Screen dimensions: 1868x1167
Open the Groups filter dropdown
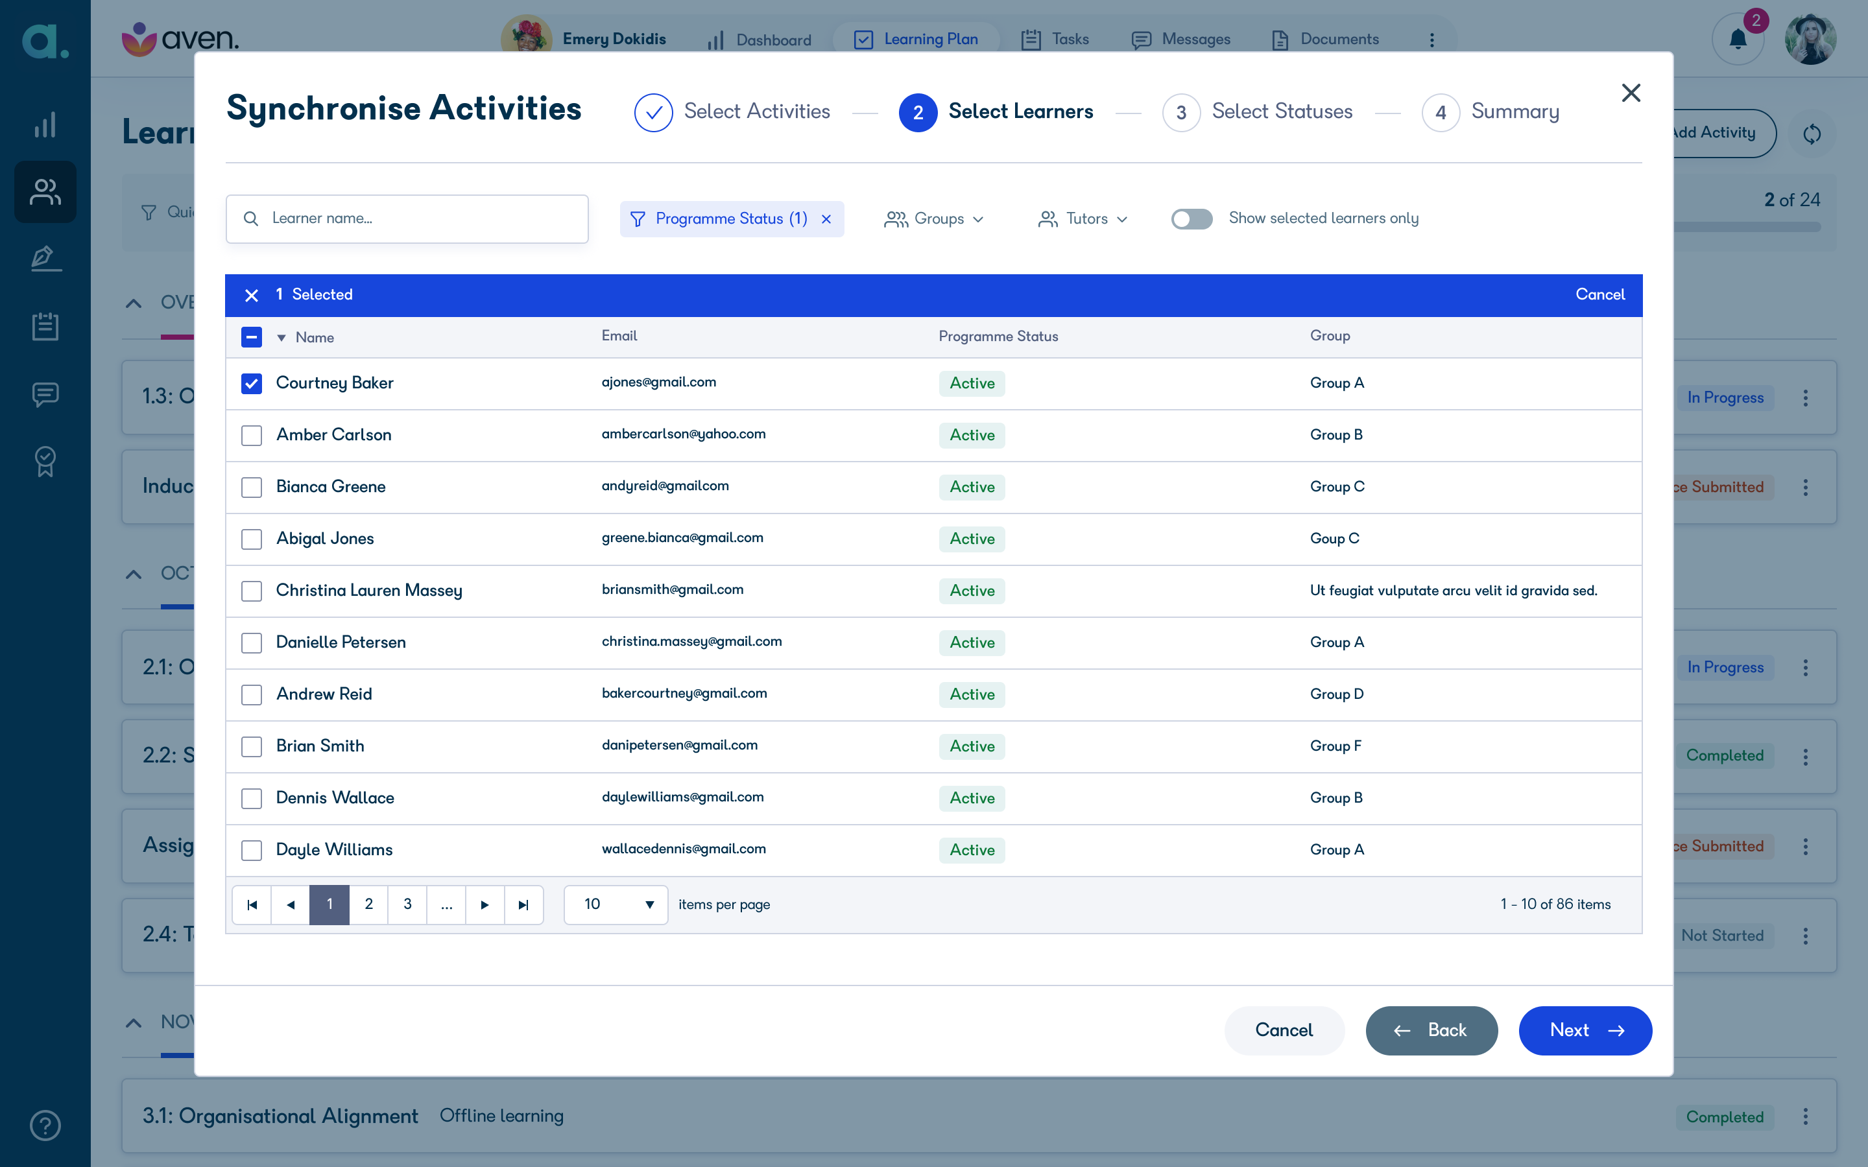pos(934,219)
